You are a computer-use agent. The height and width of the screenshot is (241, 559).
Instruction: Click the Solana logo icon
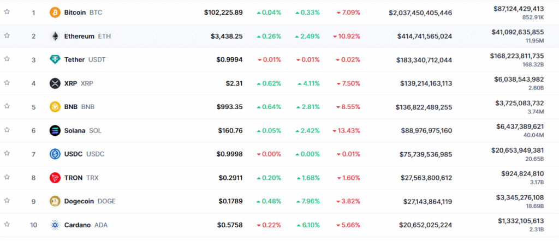pyautogui.click(x=55, y=130)
